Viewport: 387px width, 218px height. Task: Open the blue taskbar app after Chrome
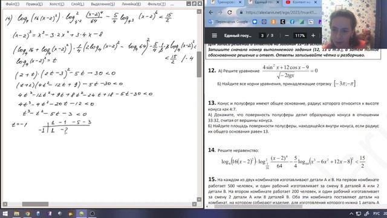tap(38, 214)
